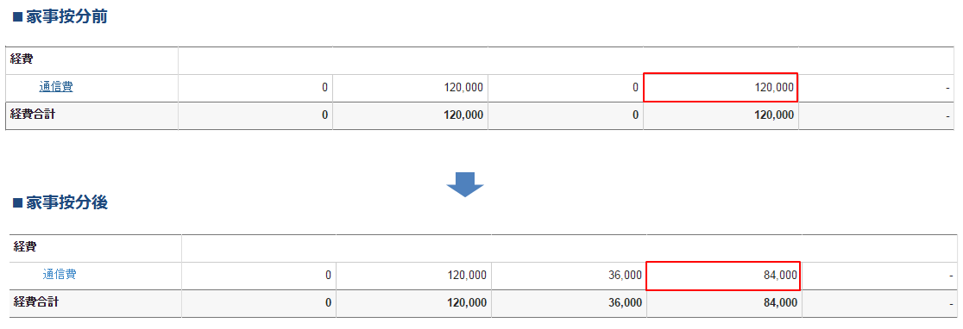Click unhighlighted 120,000 in lower 通信費 row
Screen dimensions: 963x329
tap(468, 275)
